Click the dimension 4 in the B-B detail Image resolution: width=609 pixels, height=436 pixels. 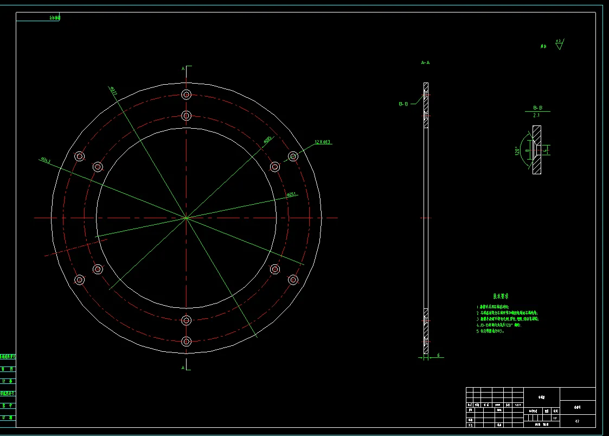coord(545,150)
